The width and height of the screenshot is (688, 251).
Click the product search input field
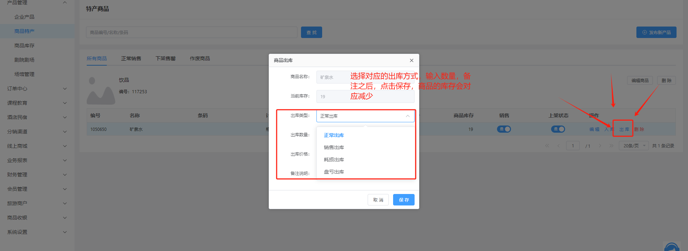191,32
